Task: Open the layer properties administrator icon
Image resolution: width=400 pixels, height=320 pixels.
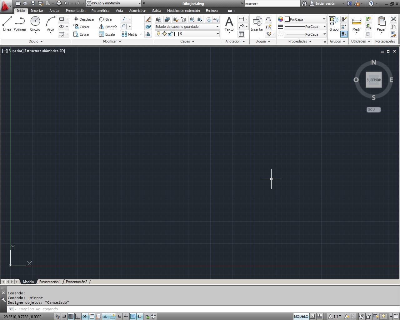Action: click(158, 19)
